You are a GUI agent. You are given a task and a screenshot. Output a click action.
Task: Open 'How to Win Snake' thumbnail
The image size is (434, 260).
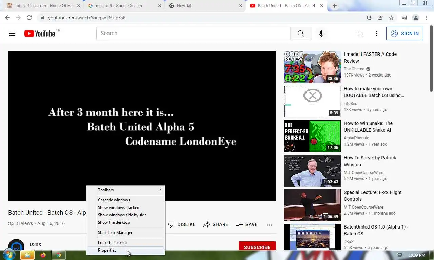coord(312,136)
